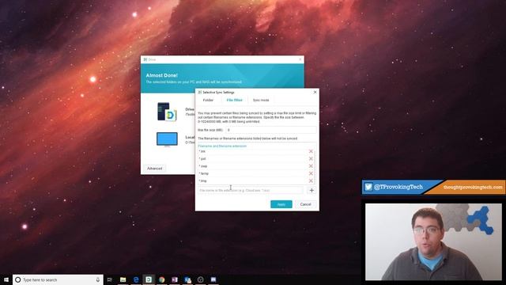
Task: Add the typed filename filter with plus
Action: (312, 190)
